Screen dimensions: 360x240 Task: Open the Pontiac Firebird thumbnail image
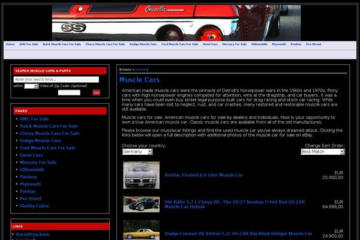(x=141, y=175)
